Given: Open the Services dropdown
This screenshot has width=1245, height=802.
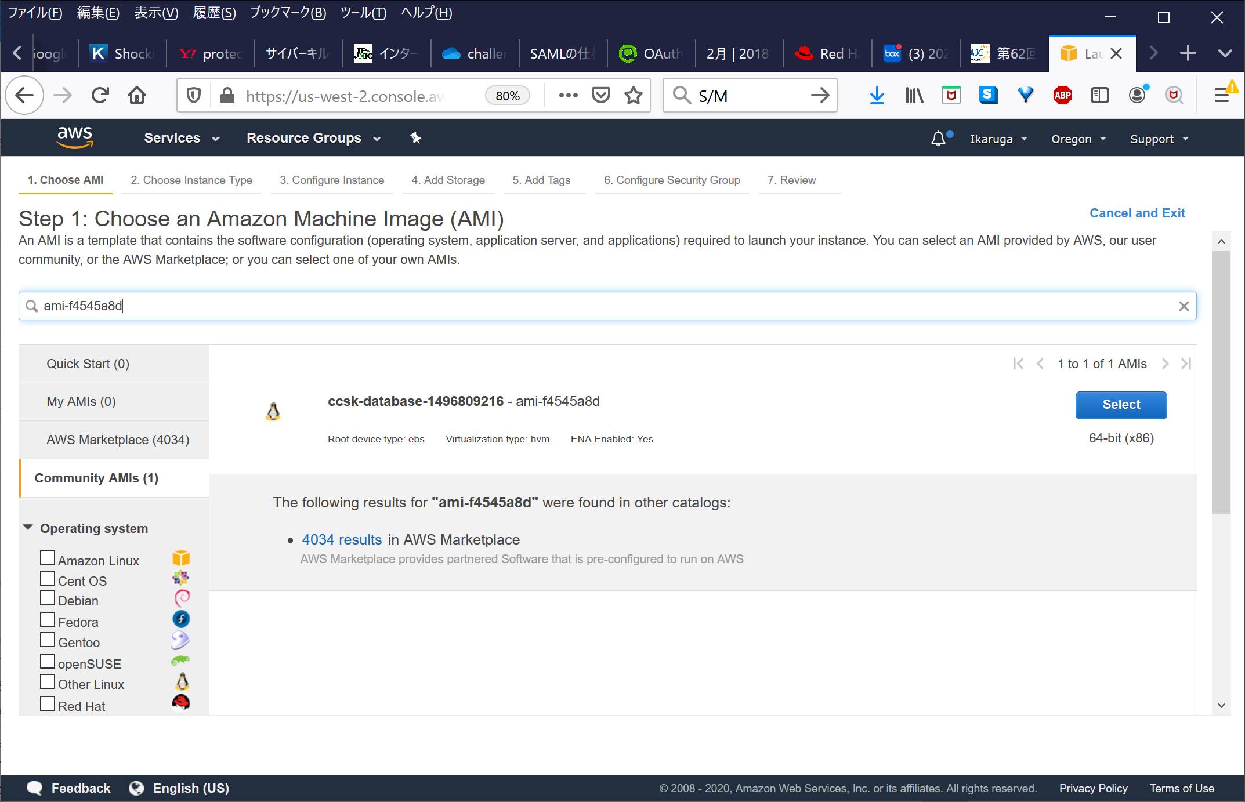Looking at the screenshot, I should [x=182, y=138].
